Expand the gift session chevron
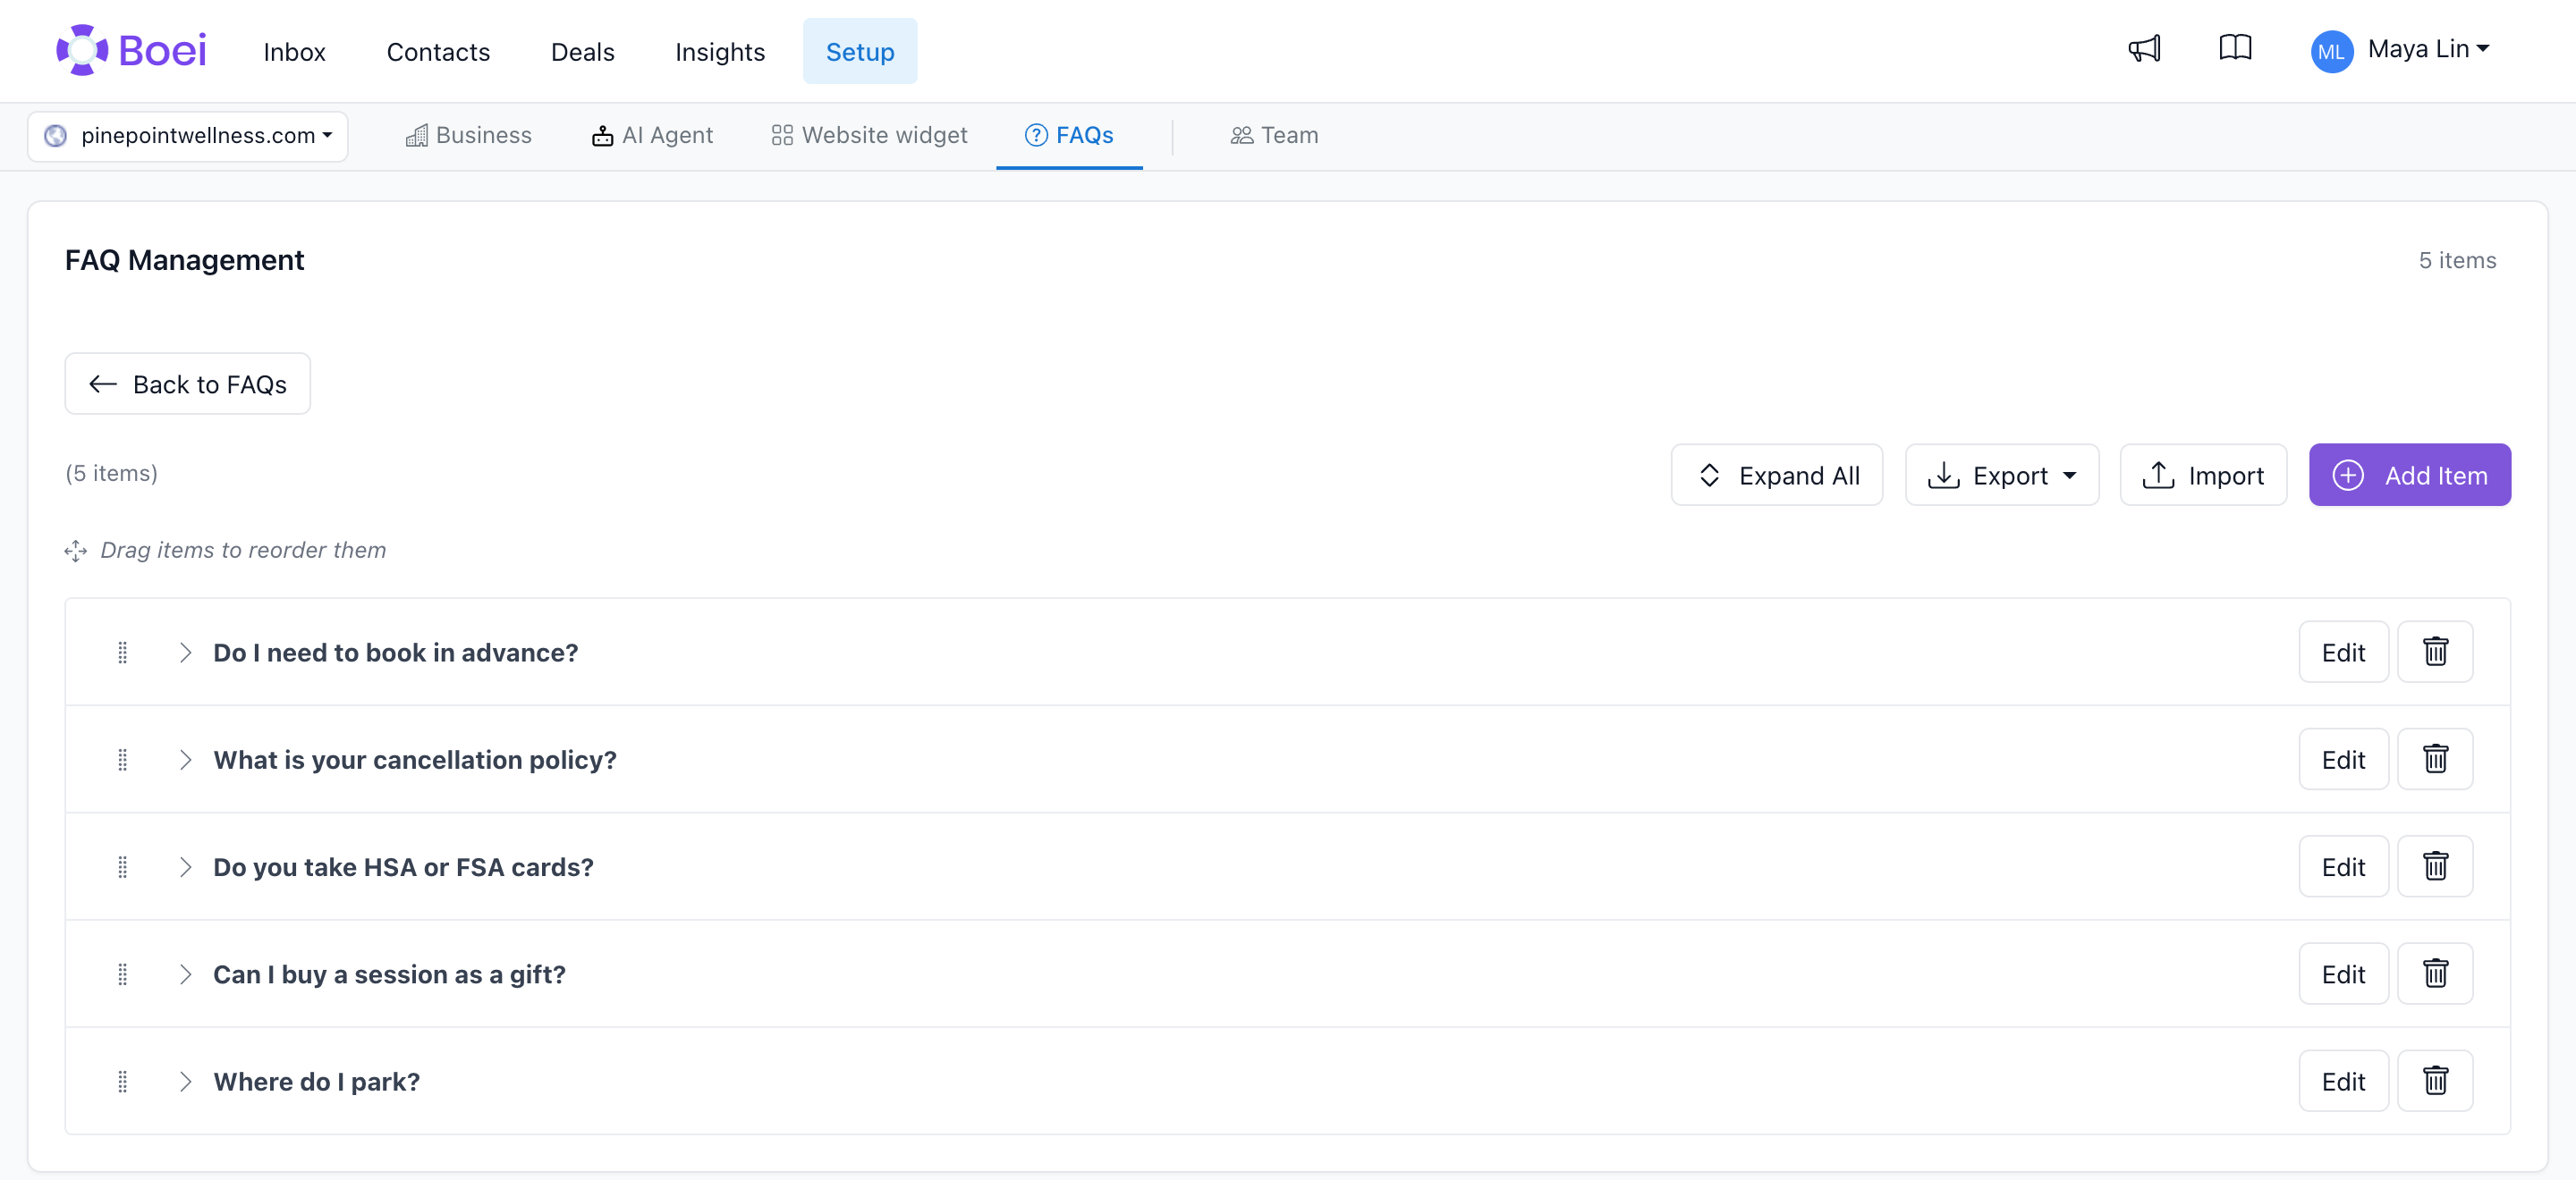 185,974
